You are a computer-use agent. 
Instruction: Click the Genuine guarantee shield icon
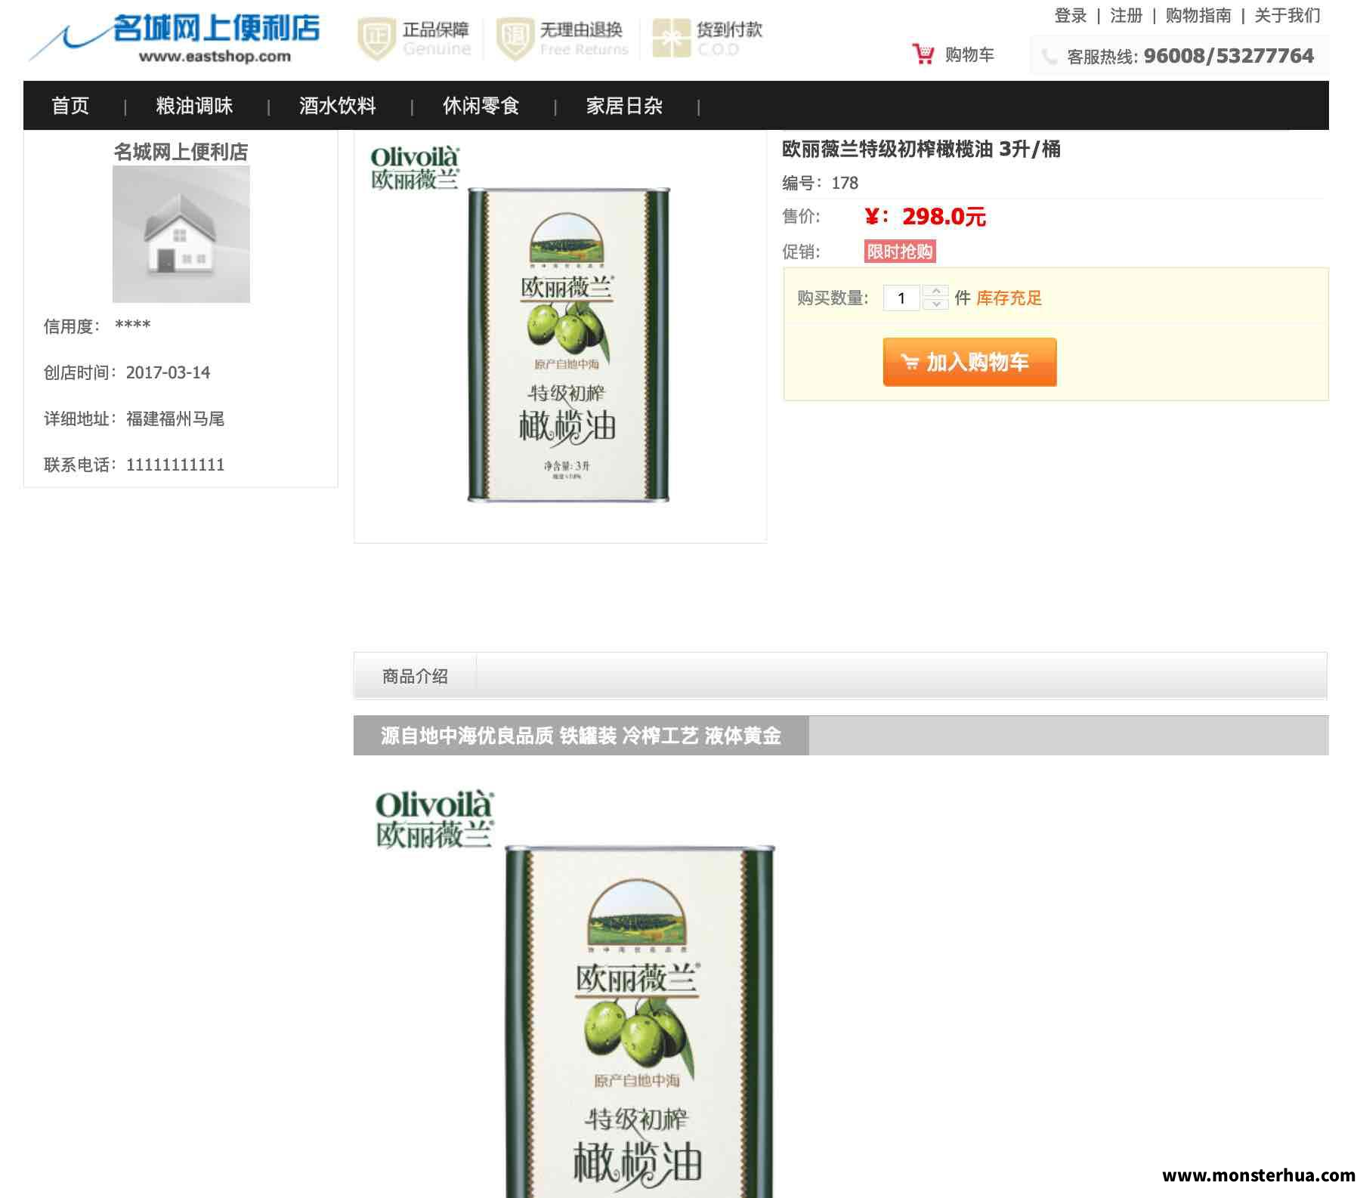[376, 39]
